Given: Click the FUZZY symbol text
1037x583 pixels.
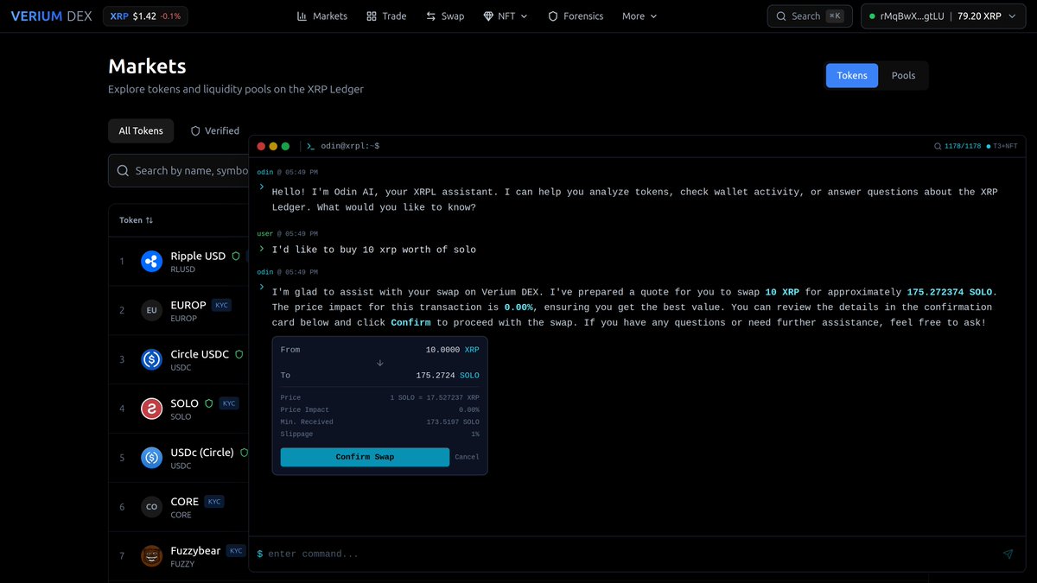Looking at the screenshot, I should click(182, 564).
